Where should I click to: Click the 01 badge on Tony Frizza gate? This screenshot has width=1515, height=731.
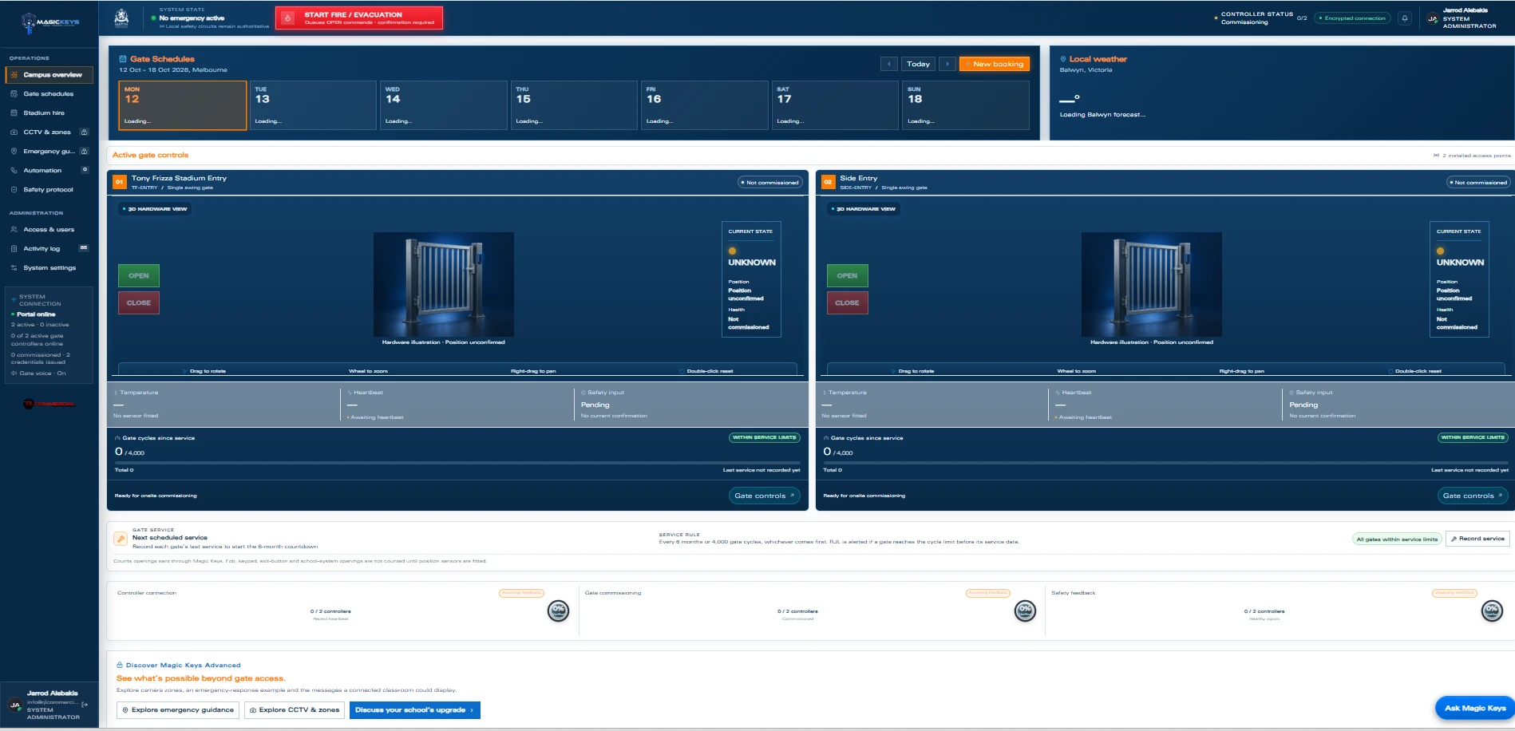coord(119,182)
